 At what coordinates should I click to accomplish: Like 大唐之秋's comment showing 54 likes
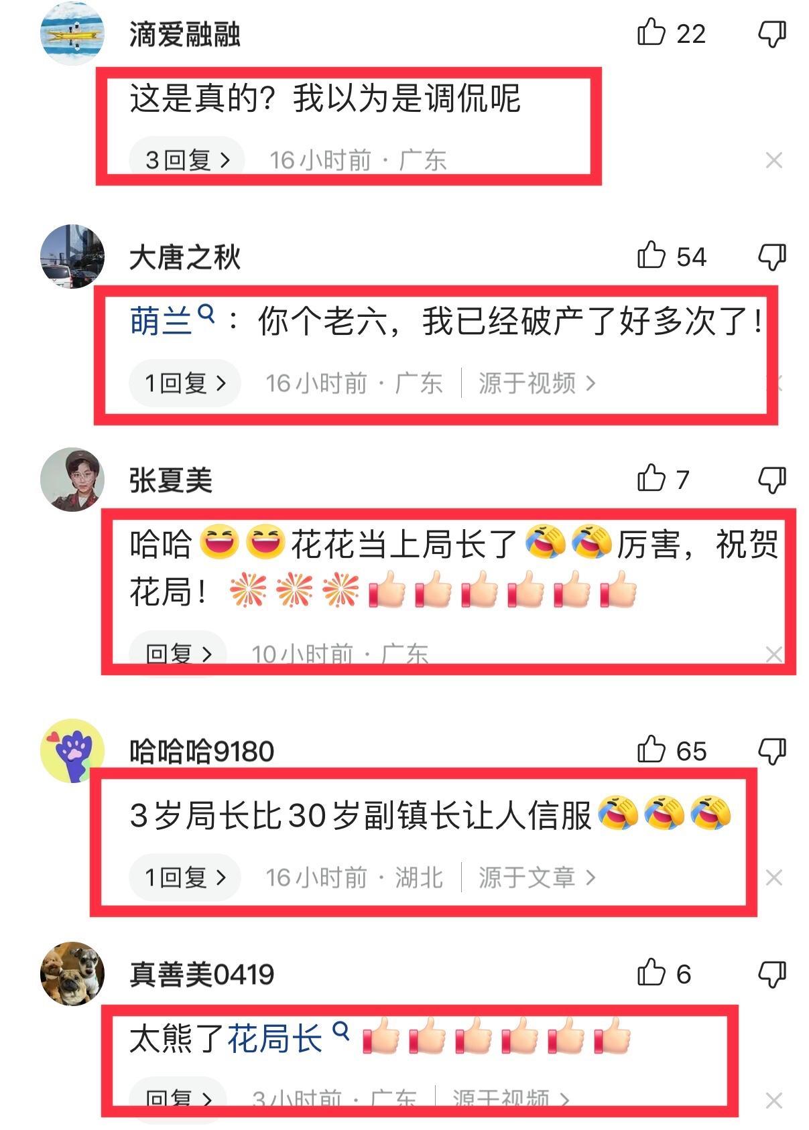coord(651,255)
